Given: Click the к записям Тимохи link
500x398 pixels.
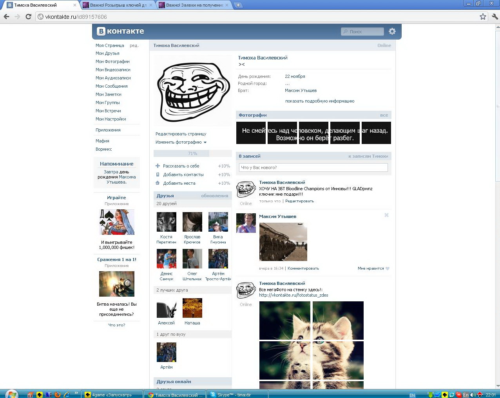Looking at the screenshot, I should pyautogui.click(x=368, y=156).
